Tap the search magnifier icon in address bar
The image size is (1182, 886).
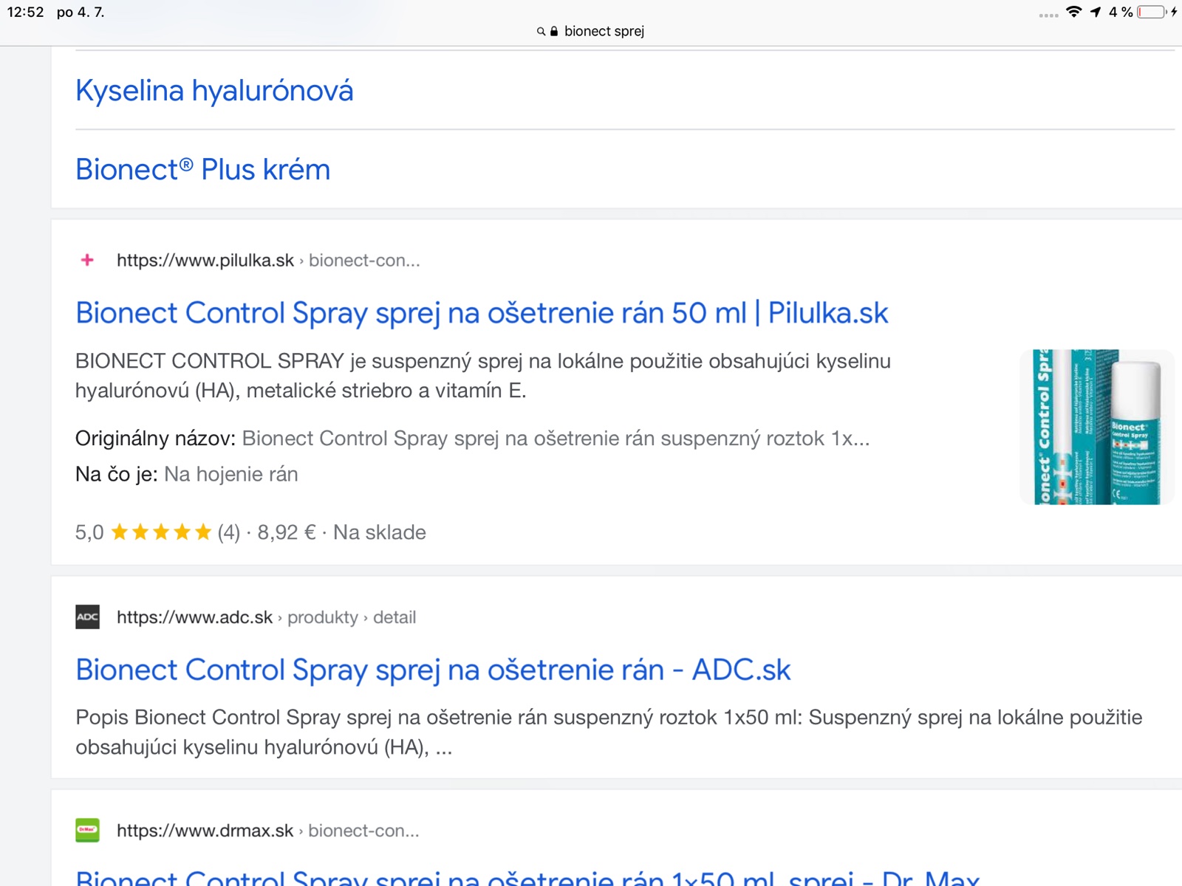click(x=541, y=32)
